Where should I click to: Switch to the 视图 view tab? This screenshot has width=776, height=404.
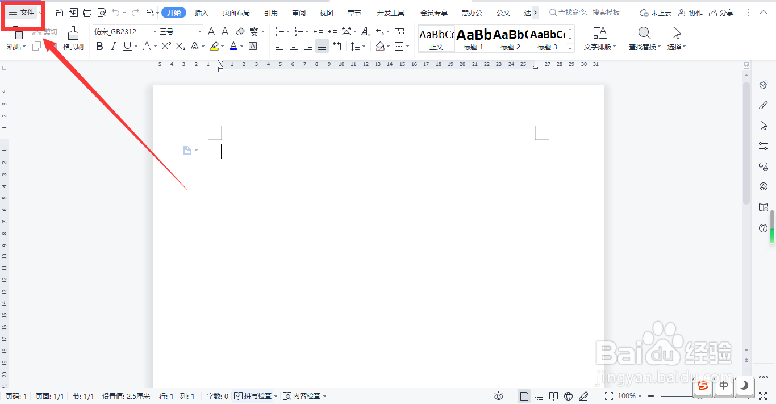pyautogui.click(x=327, y=13)
